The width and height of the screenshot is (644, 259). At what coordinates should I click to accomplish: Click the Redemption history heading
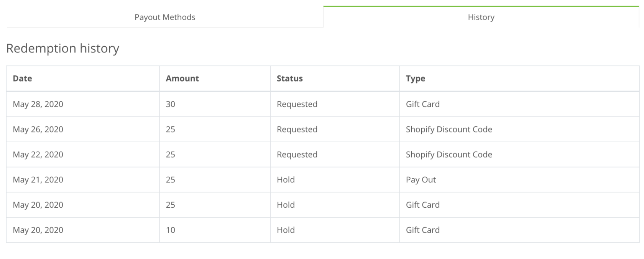(62, 49)
